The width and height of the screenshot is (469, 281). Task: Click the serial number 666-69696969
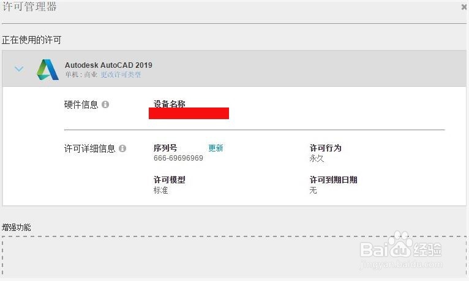178,158
